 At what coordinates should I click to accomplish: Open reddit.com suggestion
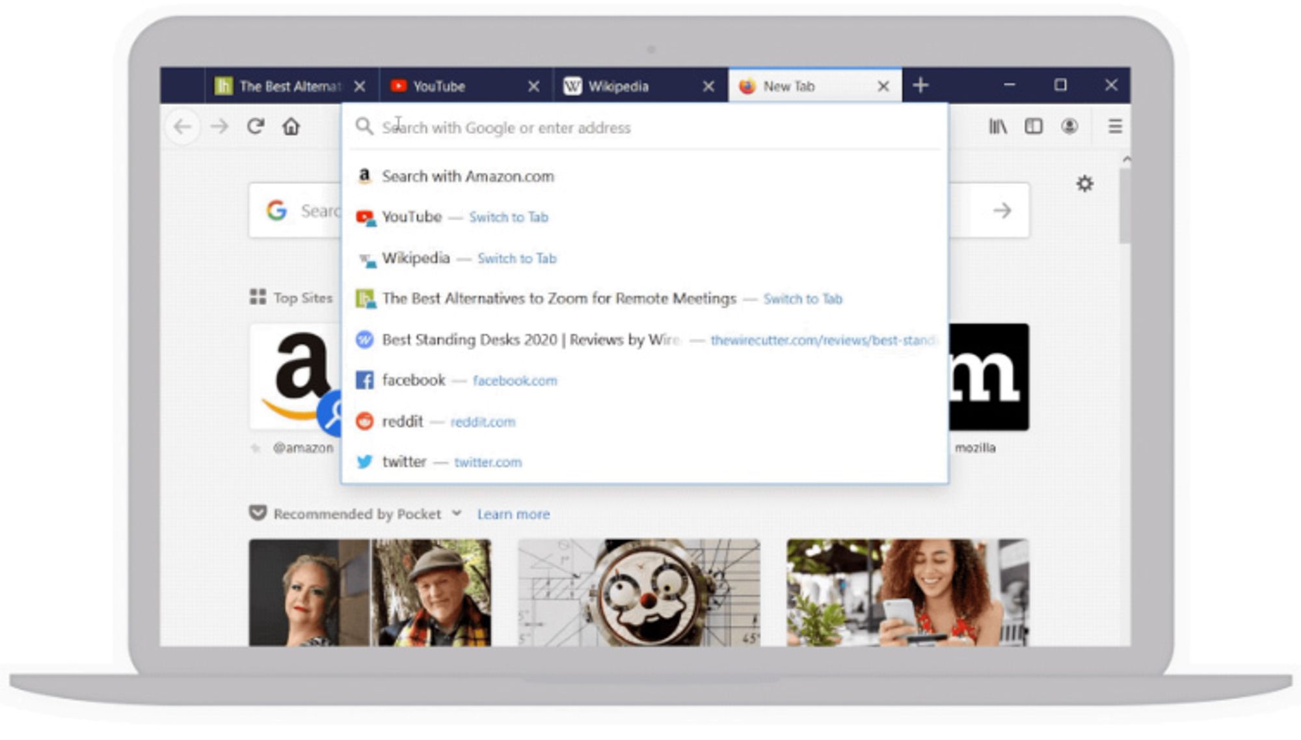[x=645, y=421]
